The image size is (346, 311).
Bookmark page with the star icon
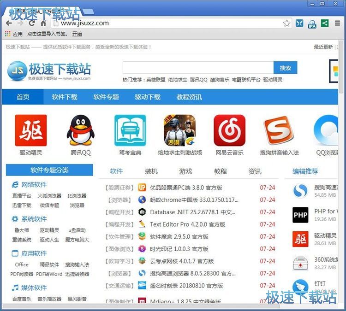(x=286, y=23)
